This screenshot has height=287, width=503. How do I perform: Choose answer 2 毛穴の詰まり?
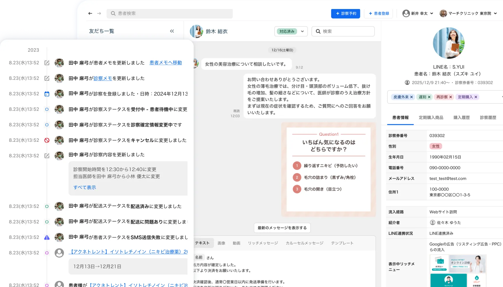pyautogui.click(x=324, y=177)
